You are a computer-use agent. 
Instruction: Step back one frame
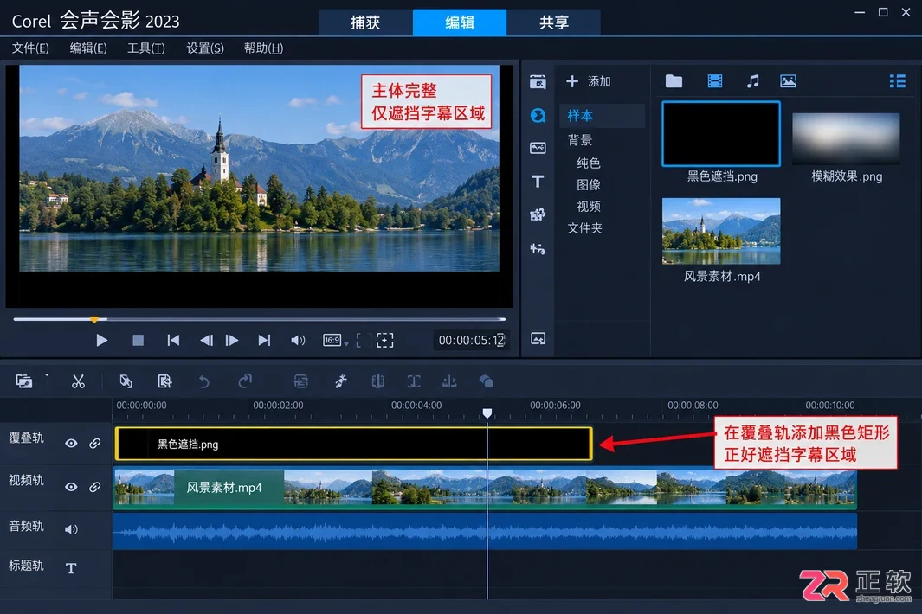point(206,340)
